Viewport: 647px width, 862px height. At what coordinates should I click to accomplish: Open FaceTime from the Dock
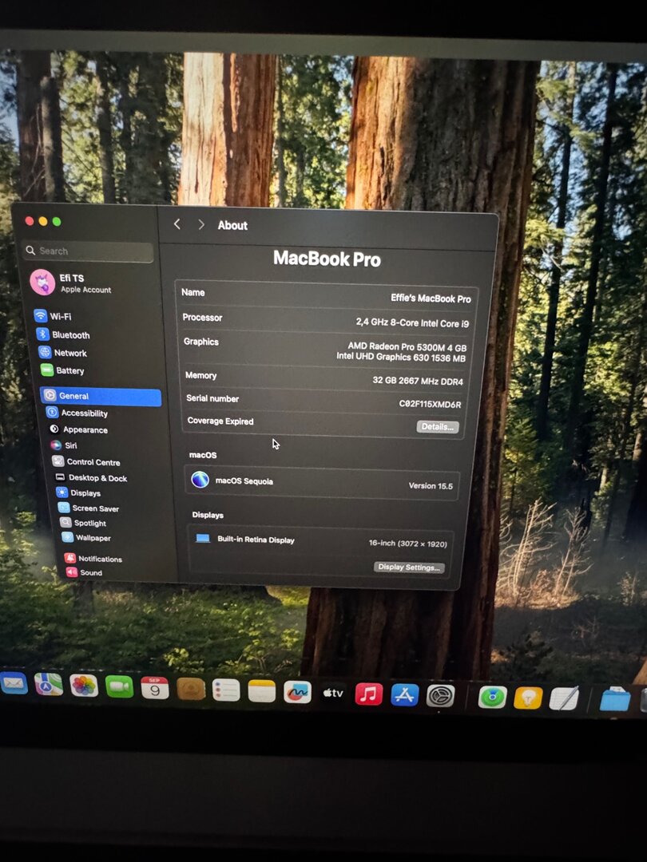(119, 686)
